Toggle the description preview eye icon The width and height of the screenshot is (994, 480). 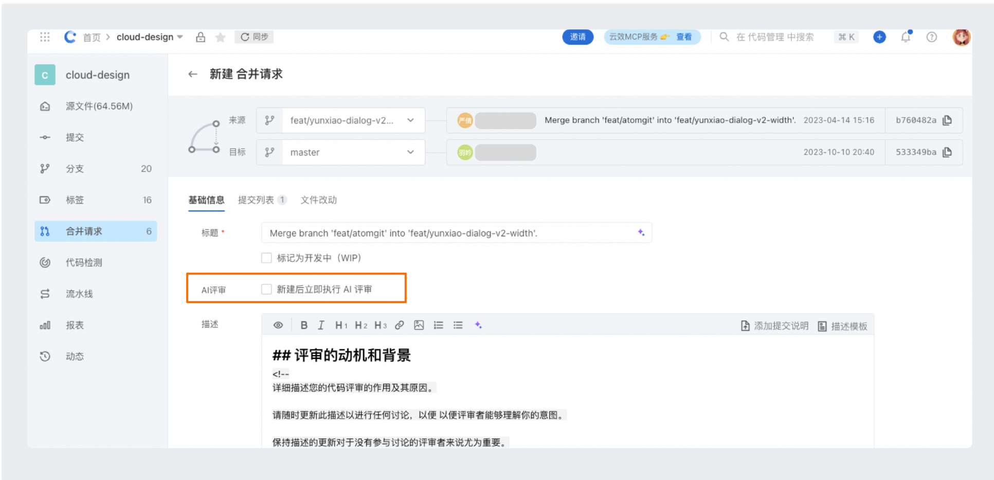coord(278,325)
